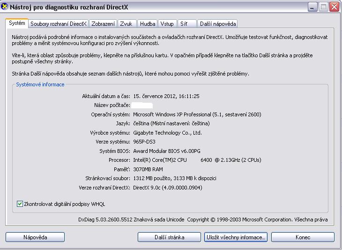Click the Microsoft Windows XP Professional text
This screenshot has height=250, width=342.
coord(197,114)
